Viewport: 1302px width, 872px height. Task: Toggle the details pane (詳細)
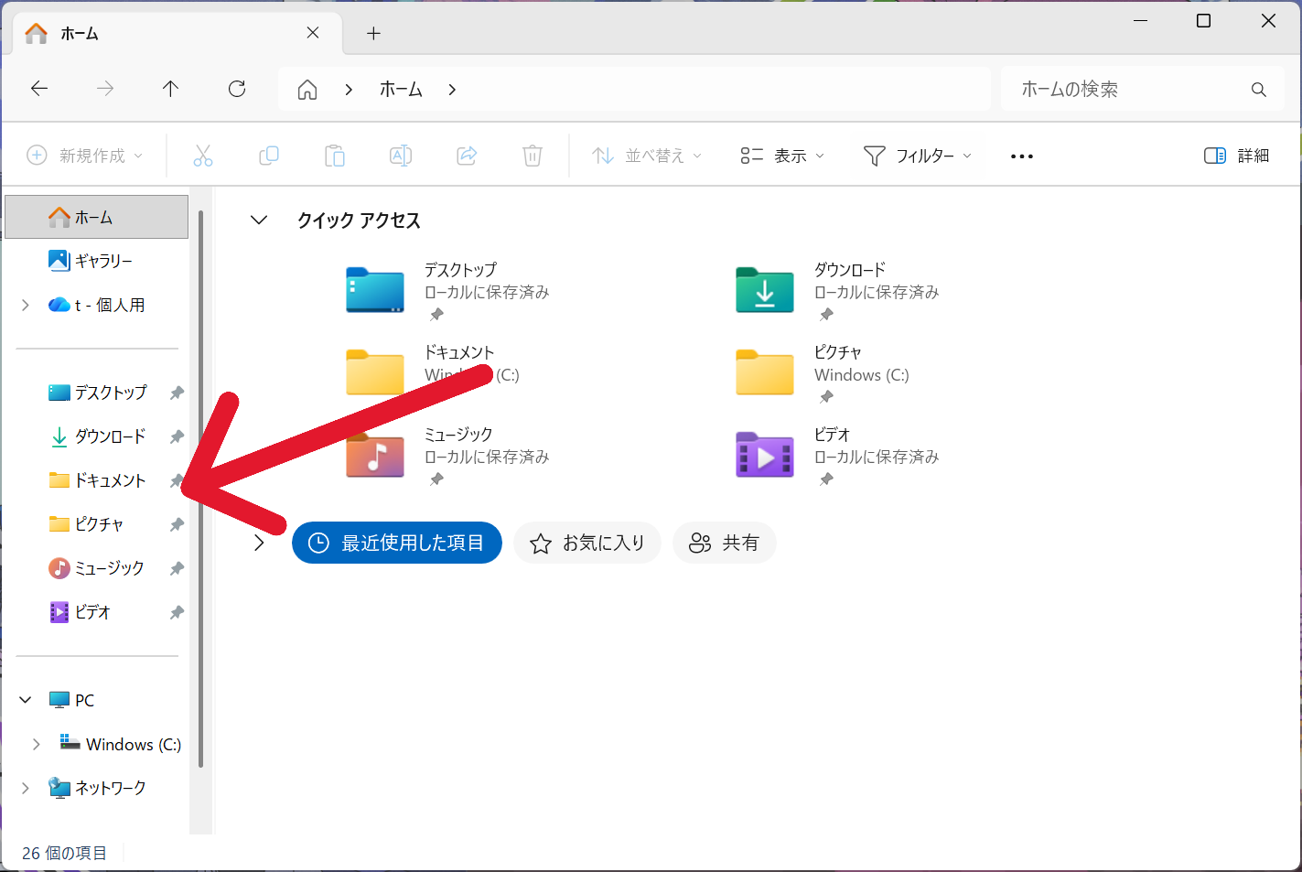1236,156
